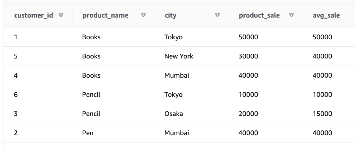Sort by product_name column triangle icon
This screenshot has width=355, height=147.
tap(143, 15)
